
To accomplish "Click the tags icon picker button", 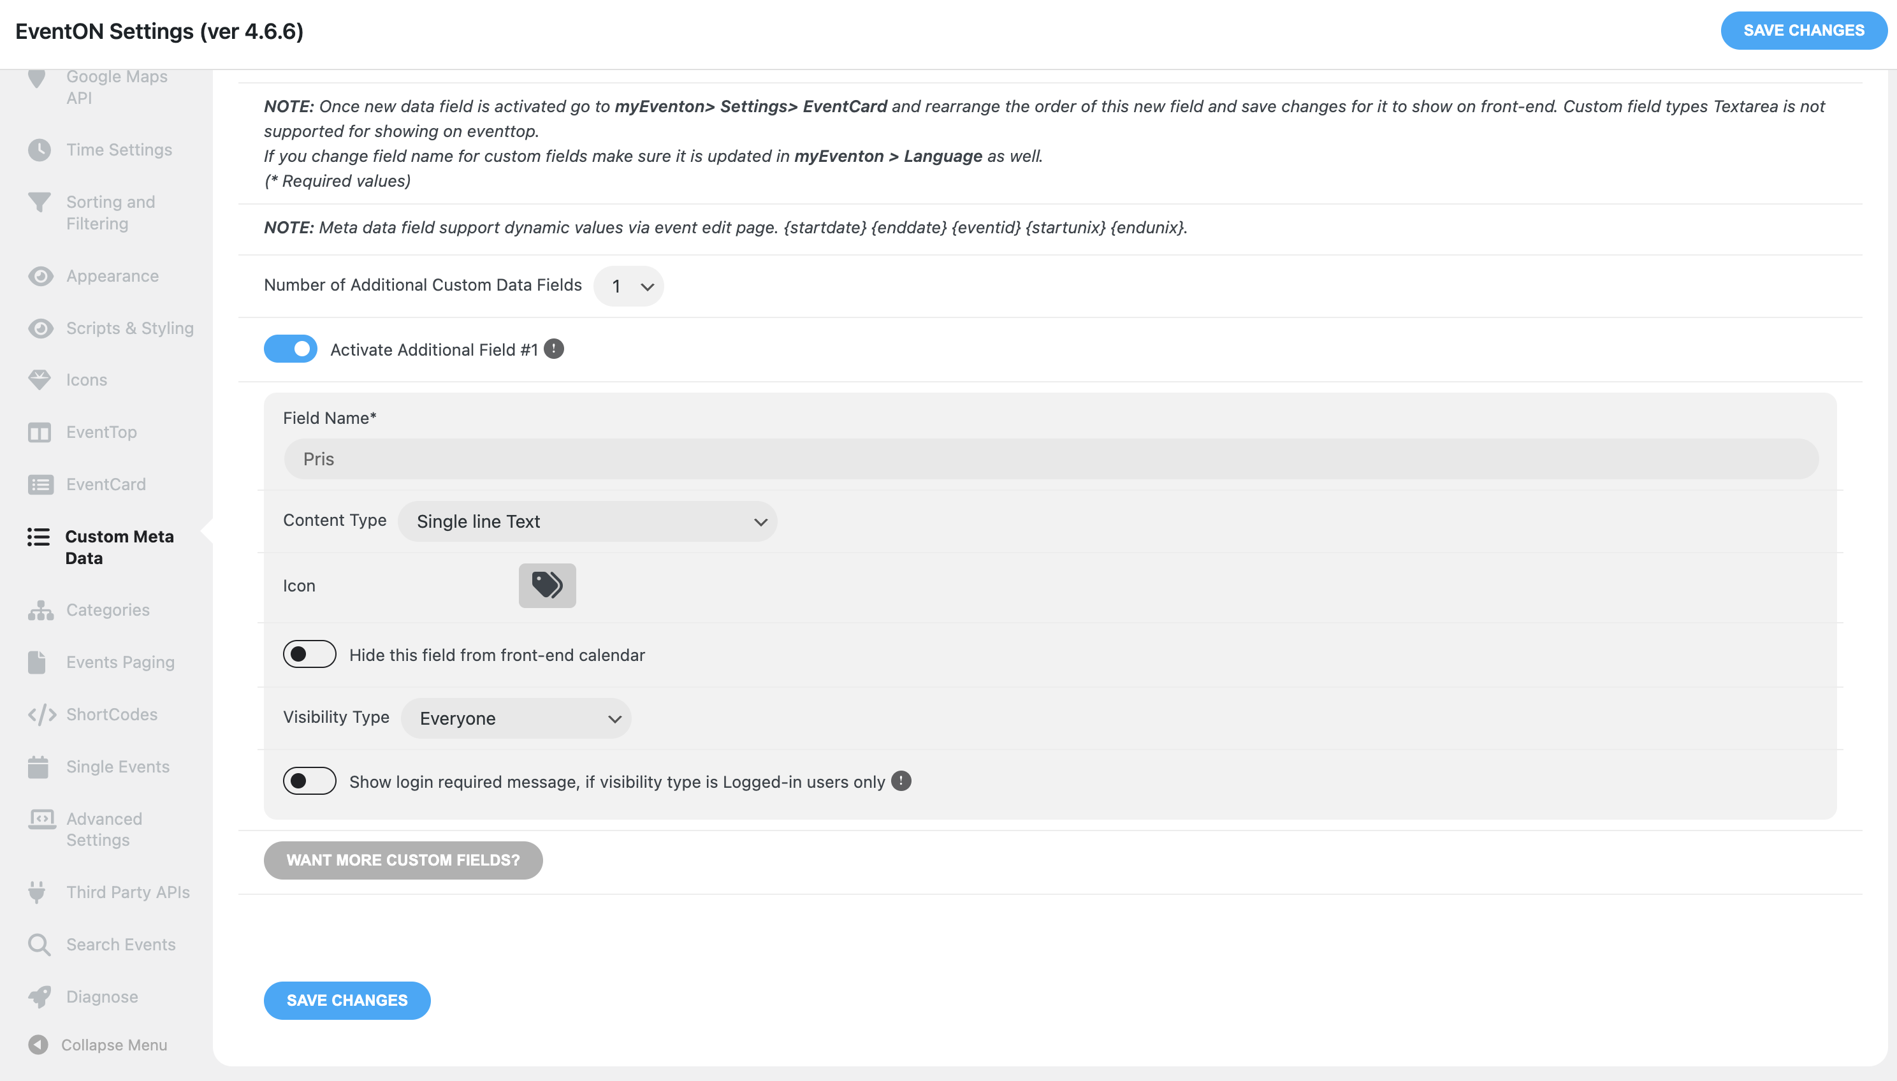I will pyautogui.click(x=547, y=586).
